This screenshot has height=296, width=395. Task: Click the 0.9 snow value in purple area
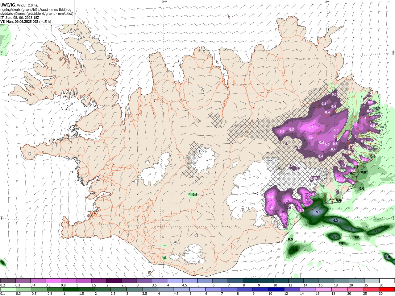[x=282, y=215]
